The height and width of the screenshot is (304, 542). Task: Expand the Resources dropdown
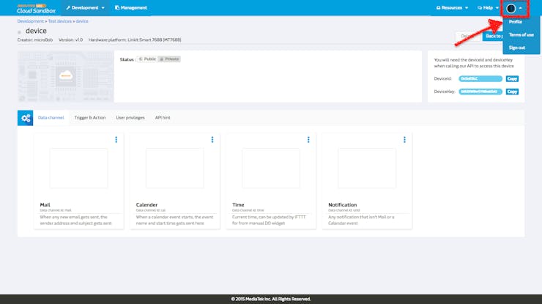click(452, 7)
